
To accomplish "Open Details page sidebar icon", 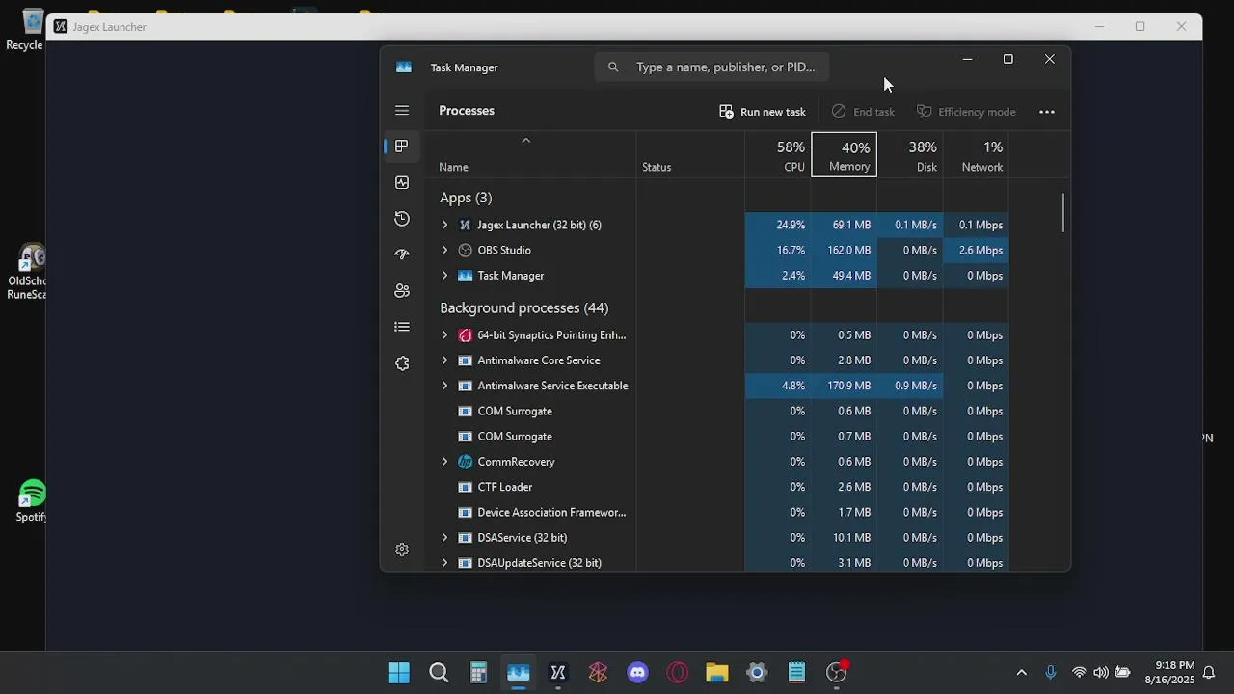I will tap(402, 327).
